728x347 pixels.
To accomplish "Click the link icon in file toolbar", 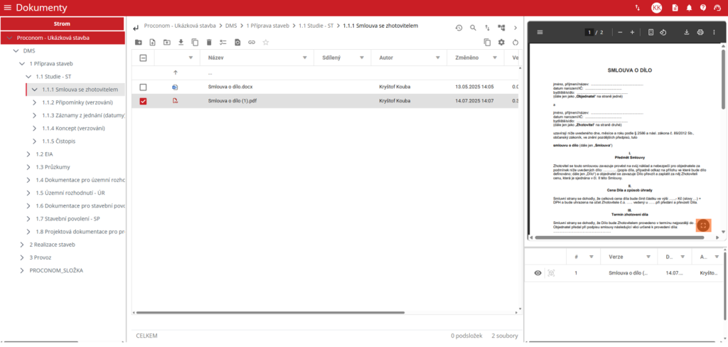I will click(x=252, y=43).
